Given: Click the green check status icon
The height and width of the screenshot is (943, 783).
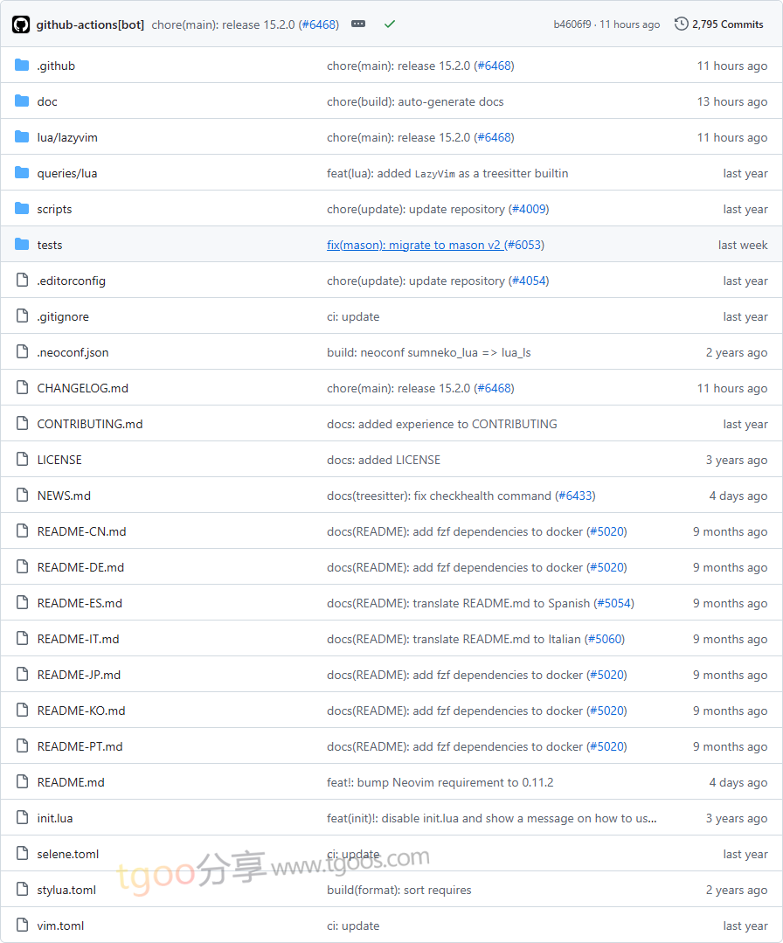Looking at the screenshot, I should click(390, 24).
